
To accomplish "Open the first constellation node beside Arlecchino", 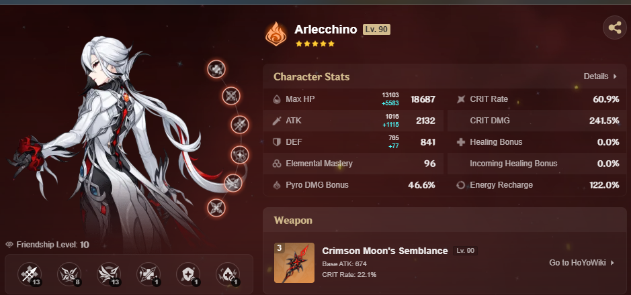I will pyautogui.click(x=216, y=69).
